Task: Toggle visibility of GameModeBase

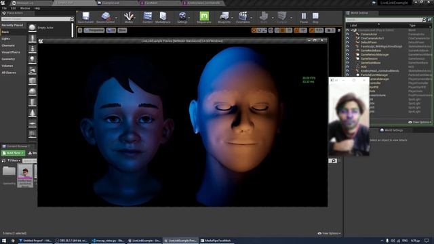Action: click(x=348, y=50)
